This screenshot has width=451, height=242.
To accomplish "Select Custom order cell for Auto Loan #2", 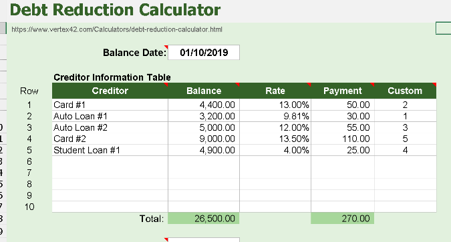I will tap(406, 127).
